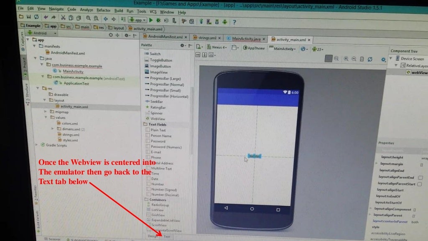This screenshot has height=241, width=428.
Task: Click scroll-from-source target icon in Project panel
Action: point(110,35)
